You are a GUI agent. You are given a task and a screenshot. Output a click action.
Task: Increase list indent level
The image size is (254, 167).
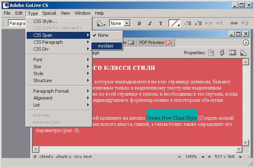click(x=209, y=23)
